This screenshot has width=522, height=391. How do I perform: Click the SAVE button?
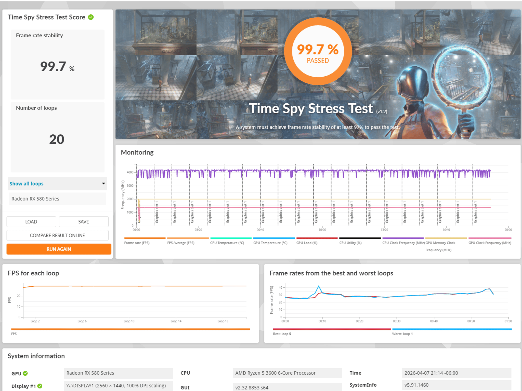point(84,222)
